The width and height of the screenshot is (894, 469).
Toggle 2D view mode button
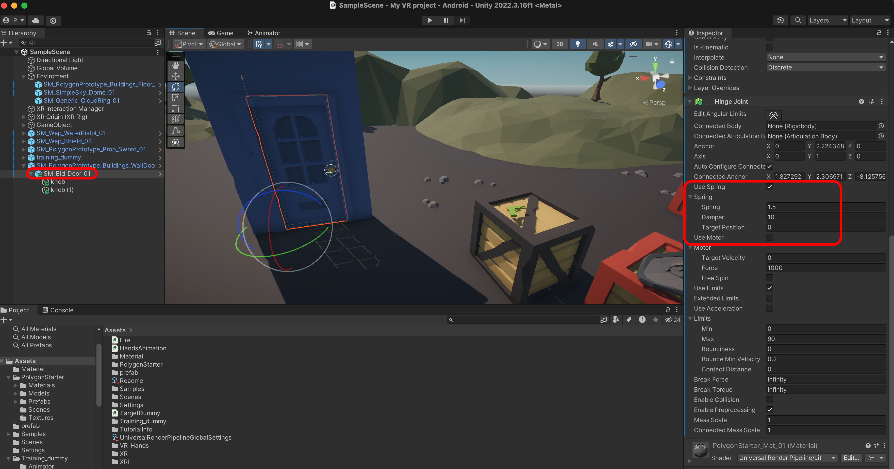tap(560, 44)
